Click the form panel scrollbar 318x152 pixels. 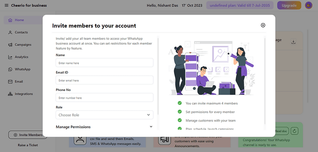(158, 76)
